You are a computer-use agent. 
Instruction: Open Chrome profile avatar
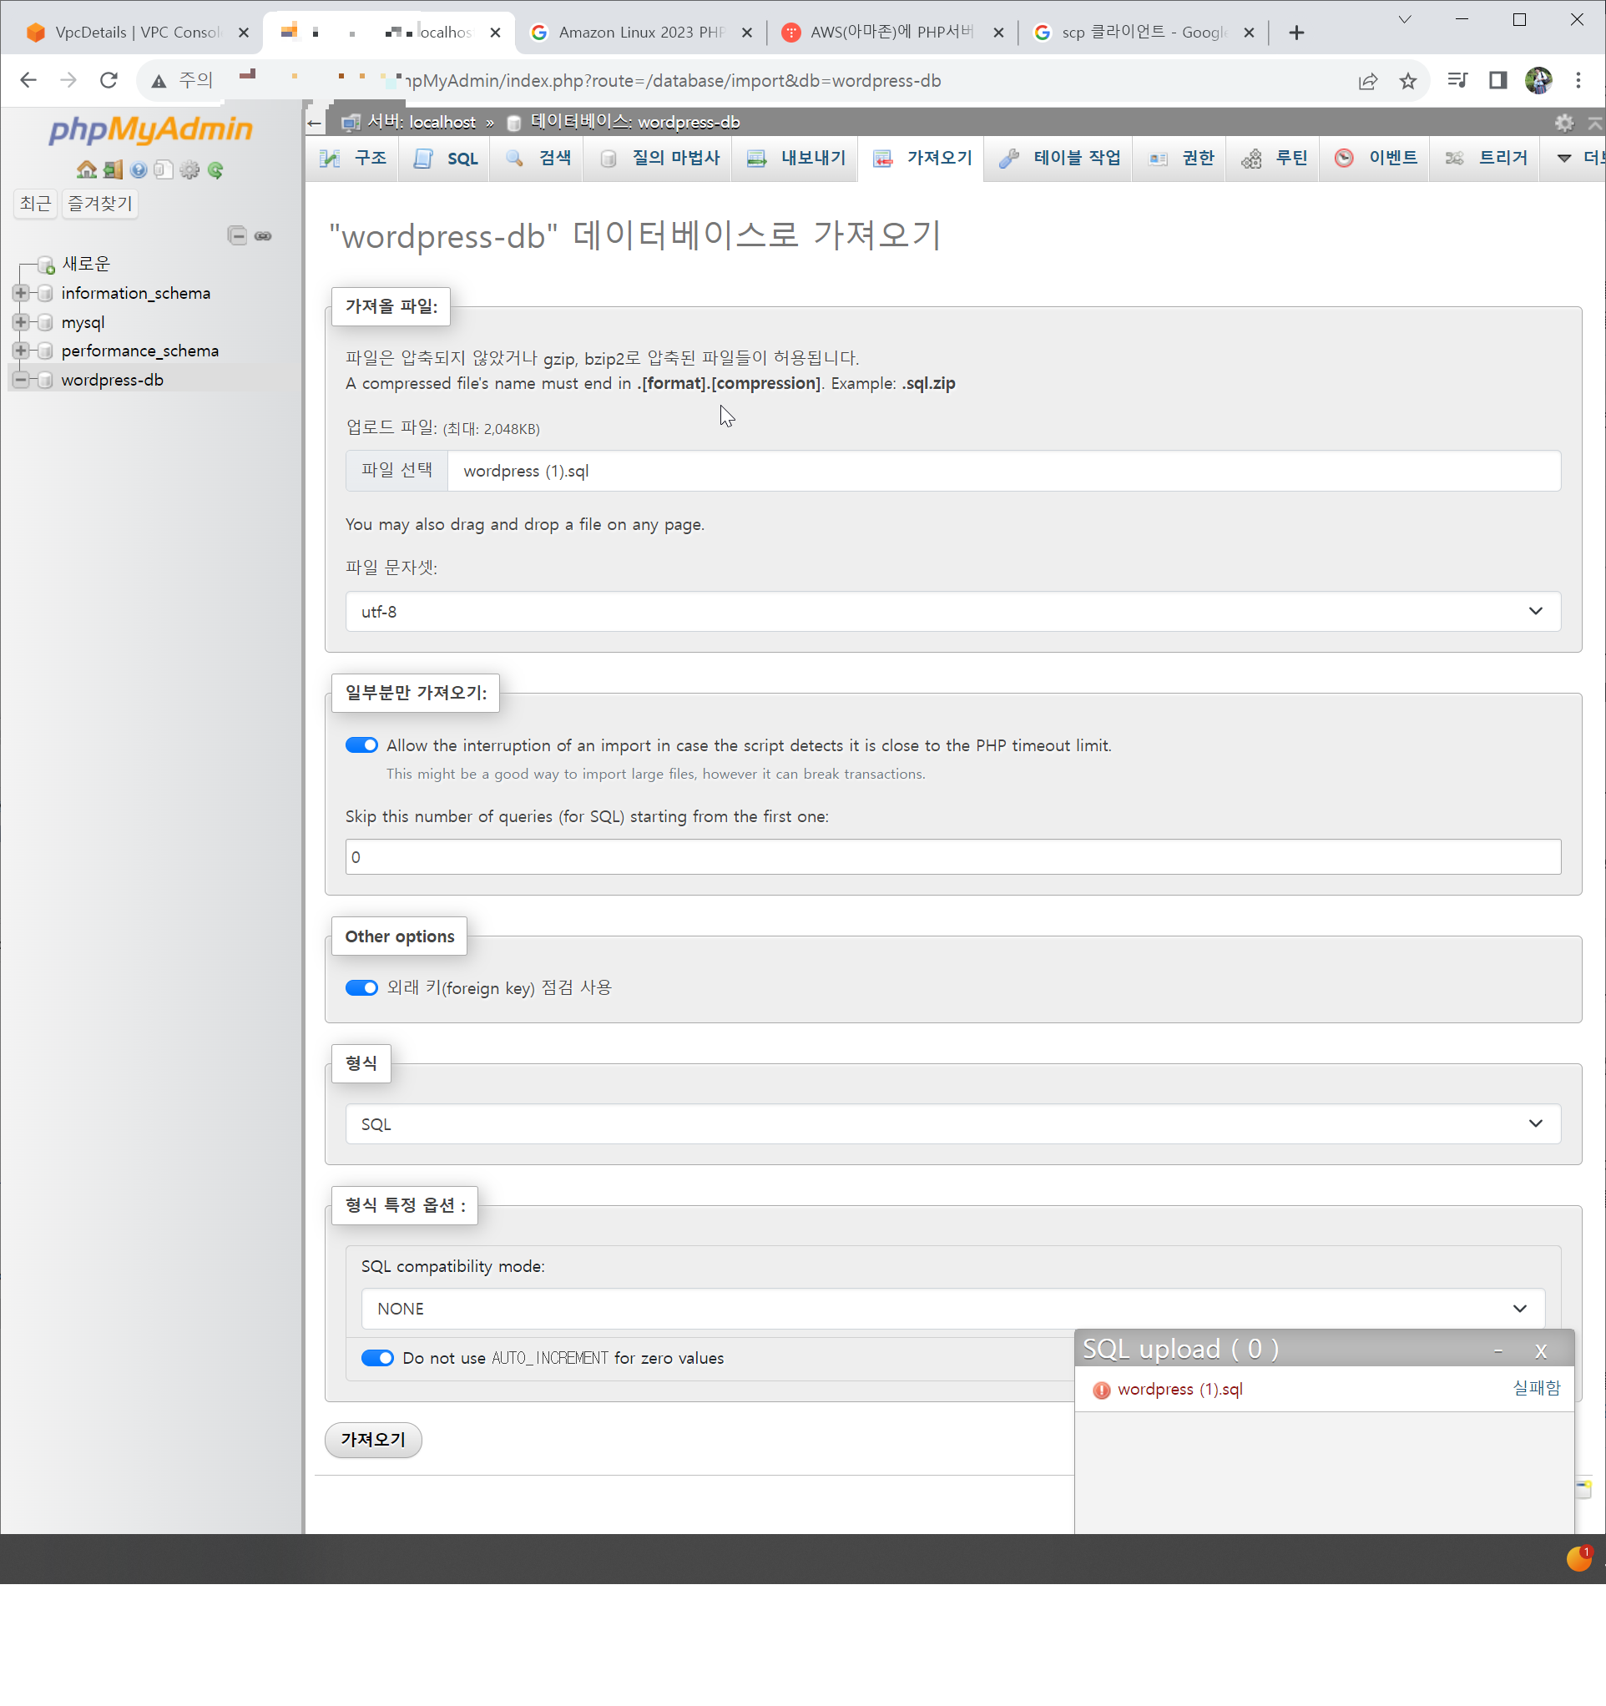point(1538,81)
